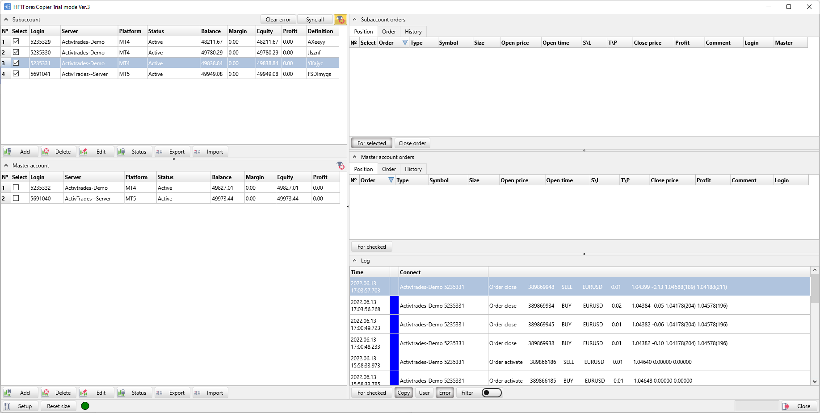
Task: Toggle the Filter switch in Log panel
Action: (491, 392)
